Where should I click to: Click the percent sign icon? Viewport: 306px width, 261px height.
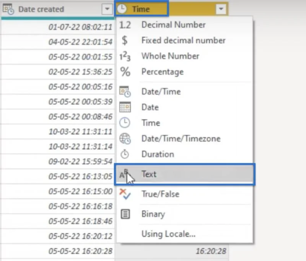coord(125,72)
